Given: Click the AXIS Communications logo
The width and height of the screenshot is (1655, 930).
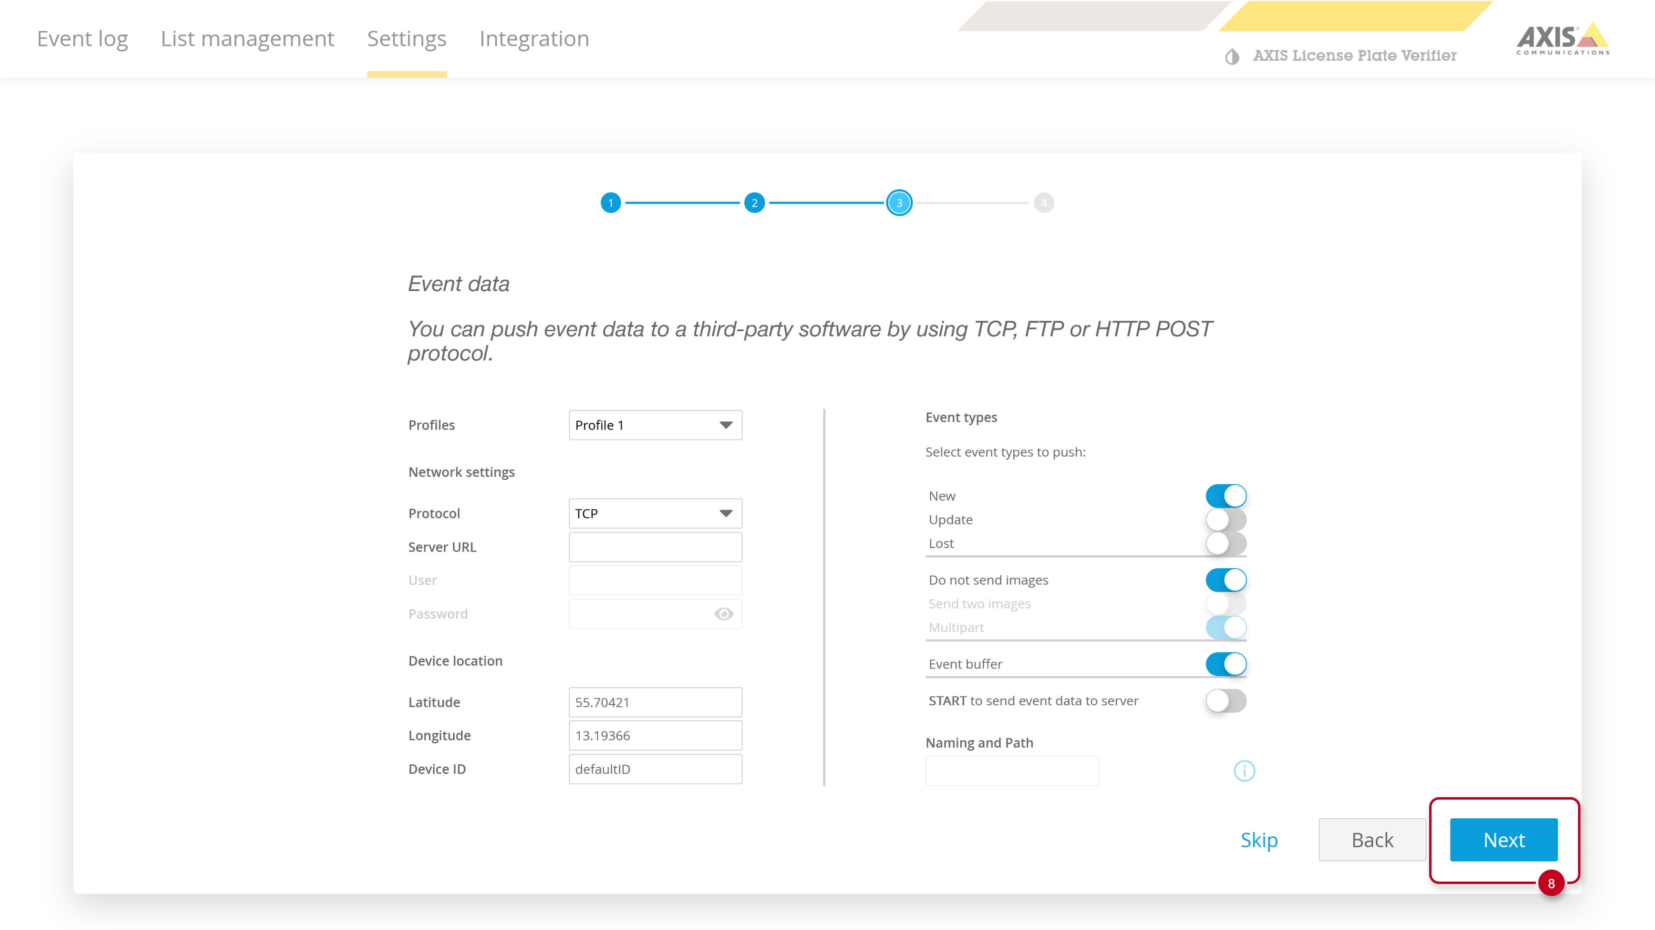Looking at the screenshot, I should tap(1562, 39).
